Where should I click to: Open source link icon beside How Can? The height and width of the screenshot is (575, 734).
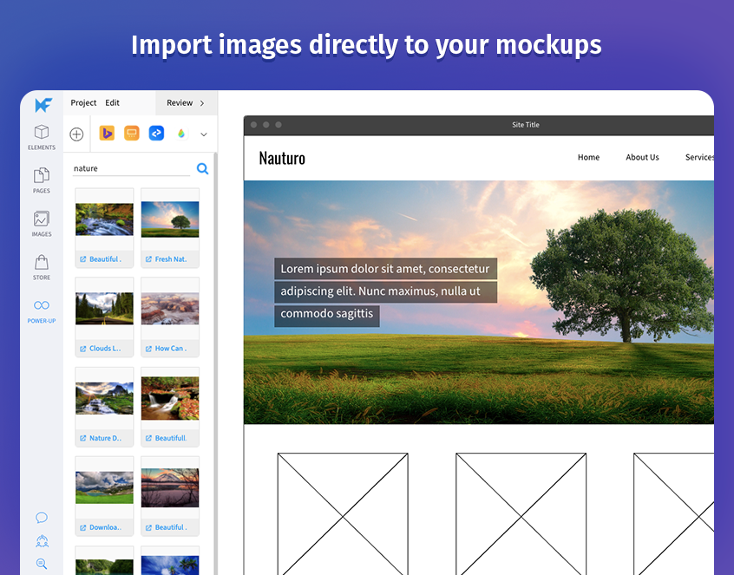[x=148, y=349]
